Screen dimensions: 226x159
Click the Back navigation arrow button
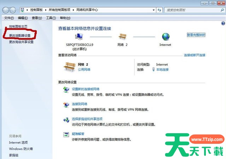(5, 10)
